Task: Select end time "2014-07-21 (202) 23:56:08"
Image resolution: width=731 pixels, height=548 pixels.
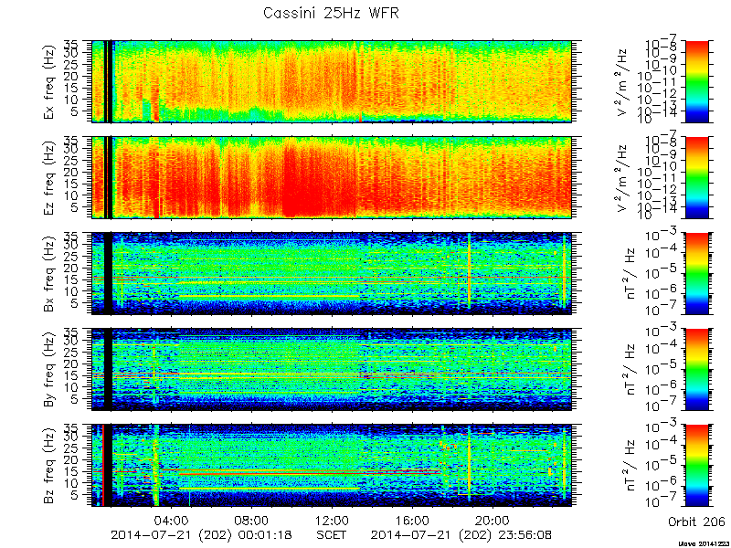Action: pos(462,534)
